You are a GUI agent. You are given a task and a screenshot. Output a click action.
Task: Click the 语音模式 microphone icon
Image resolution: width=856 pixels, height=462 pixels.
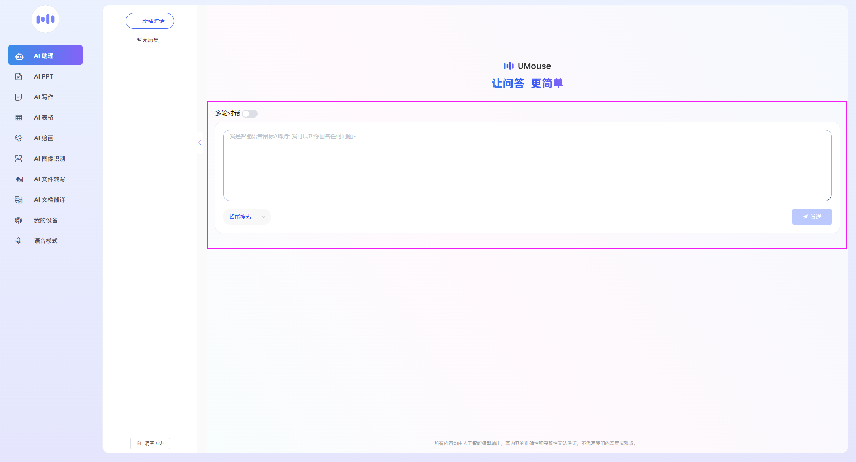19,241
